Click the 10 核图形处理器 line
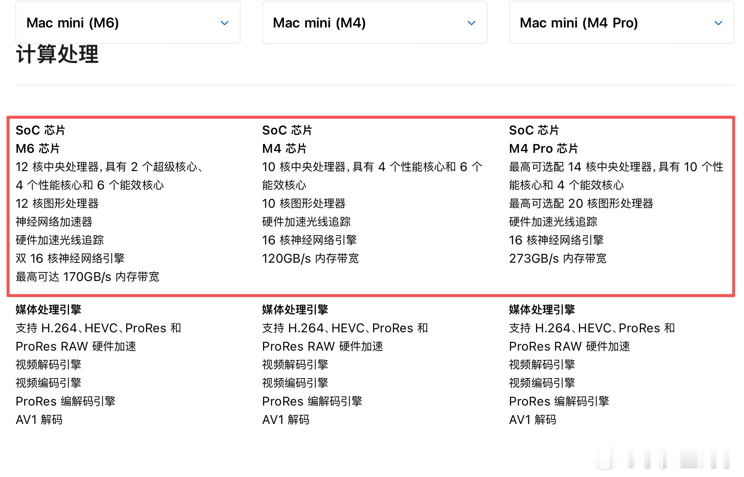This screenshot has height=477, width=744. click(304, 203)
